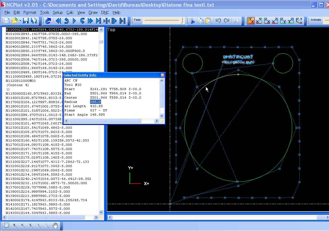
Task: Open the View menu
Action: (x=81, y=13)
